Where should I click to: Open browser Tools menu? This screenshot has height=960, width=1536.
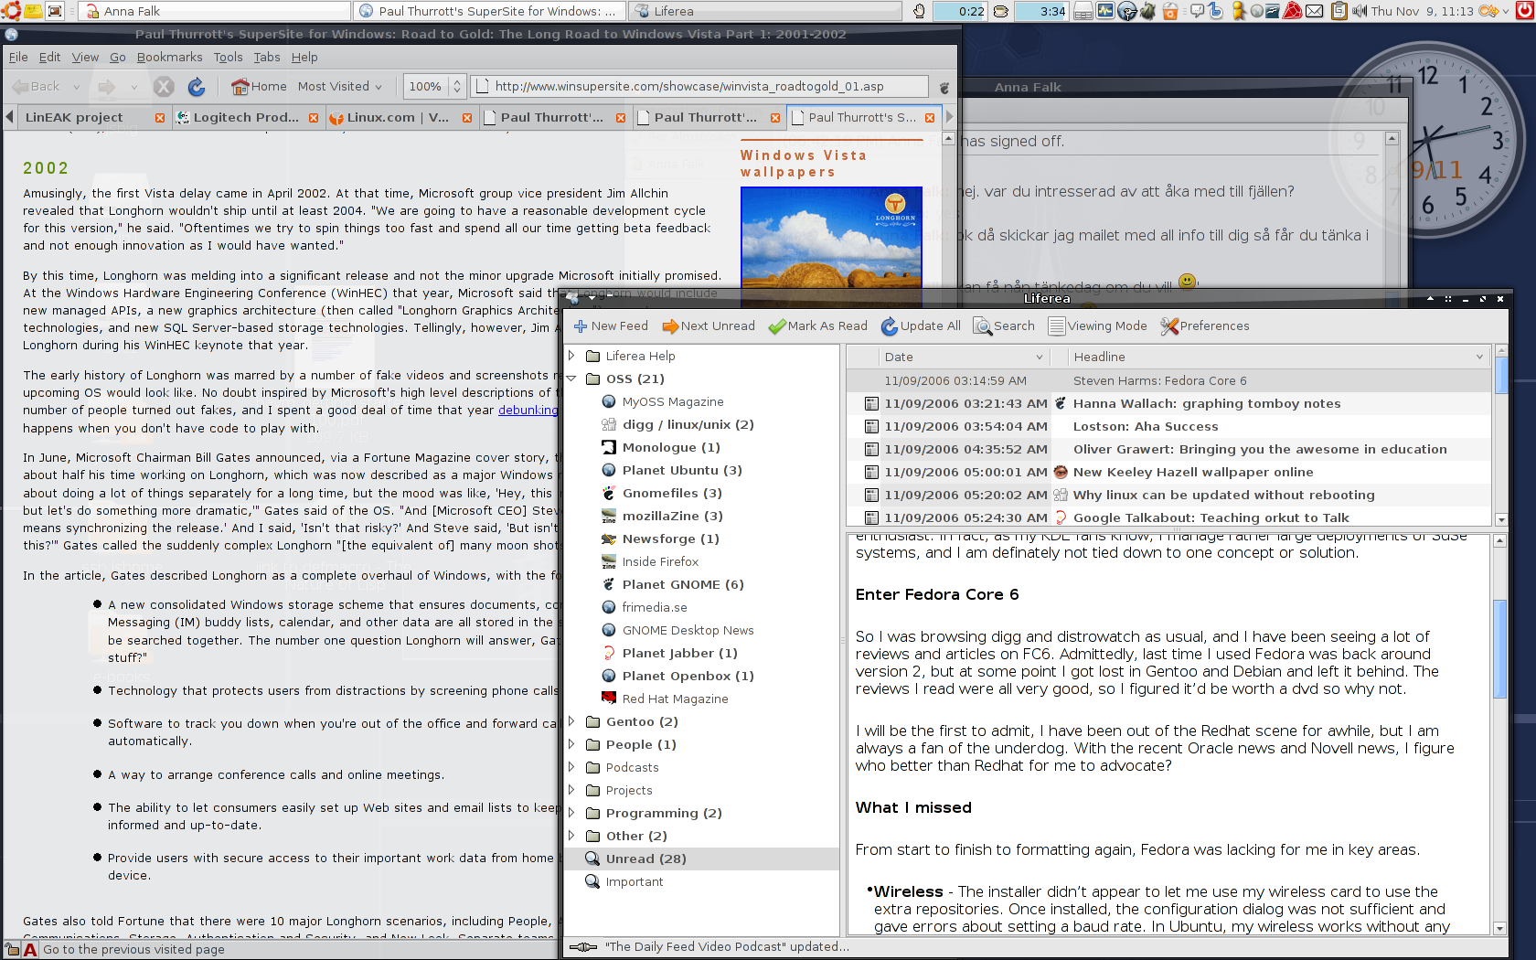click(228, 57)
